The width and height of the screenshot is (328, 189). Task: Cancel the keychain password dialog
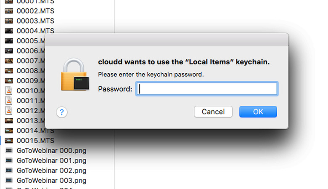pyautogui.click(x=213, y=112)
